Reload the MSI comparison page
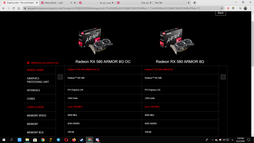The width and height of the screenshot is (254, 143). point(13,8)
